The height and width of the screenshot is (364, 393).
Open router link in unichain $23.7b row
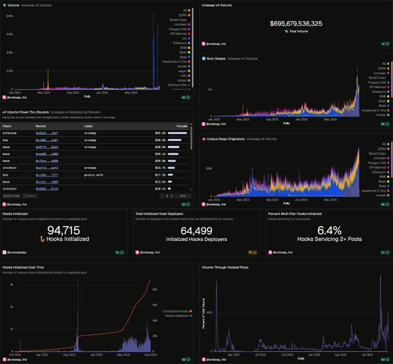tap(47, 168)
